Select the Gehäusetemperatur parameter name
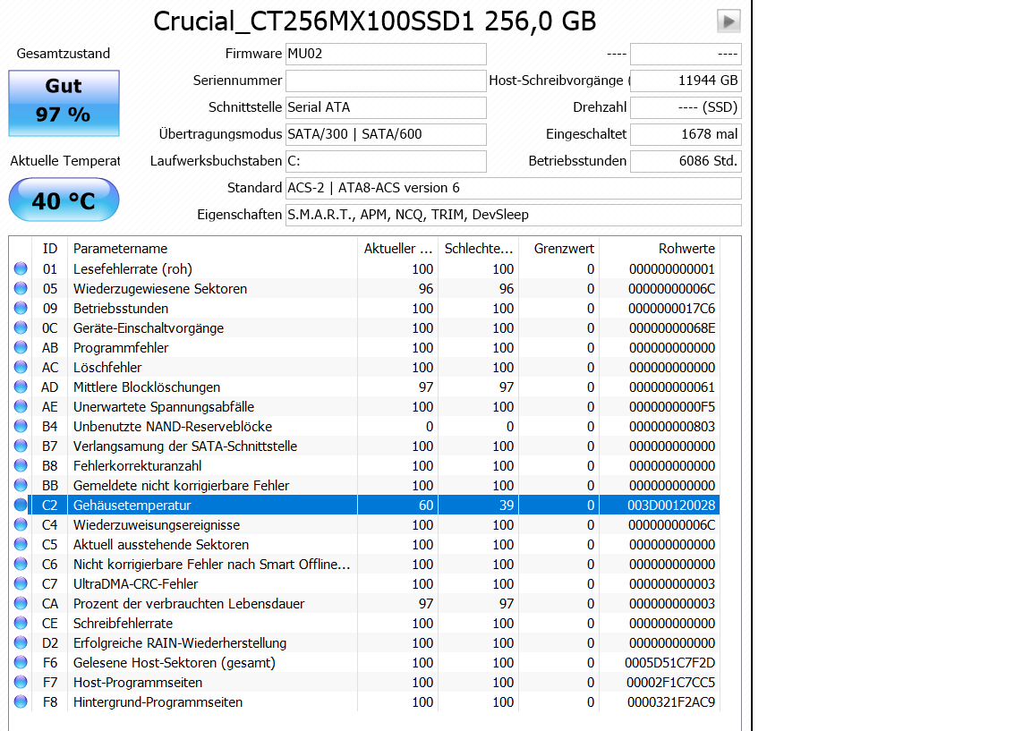Image resolution: width=1031 pixels, height=731 pixels. click(x=132, y=505)
